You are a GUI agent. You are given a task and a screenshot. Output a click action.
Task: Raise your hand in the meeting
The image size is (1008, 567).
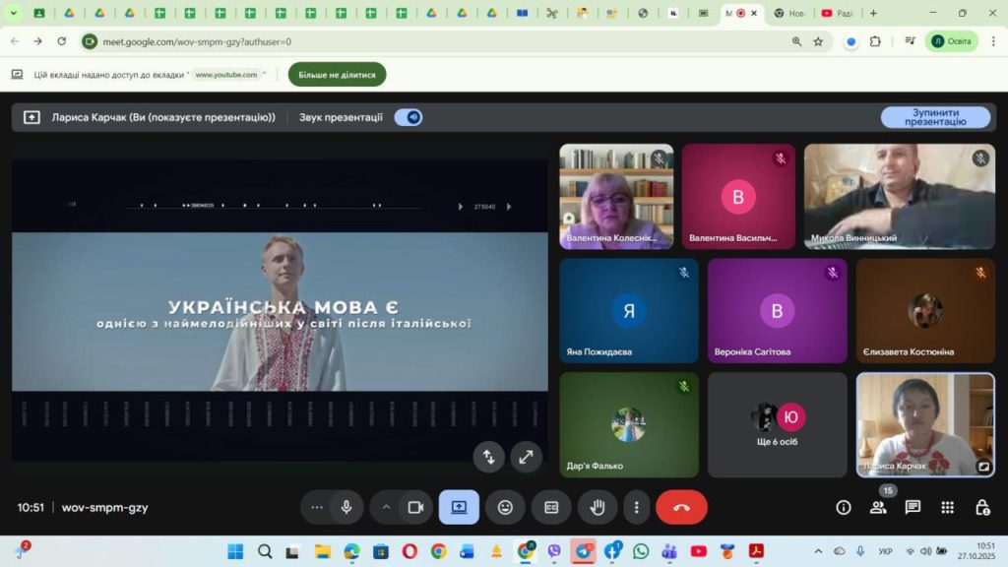pyautogui.click(x=597, y=507)
